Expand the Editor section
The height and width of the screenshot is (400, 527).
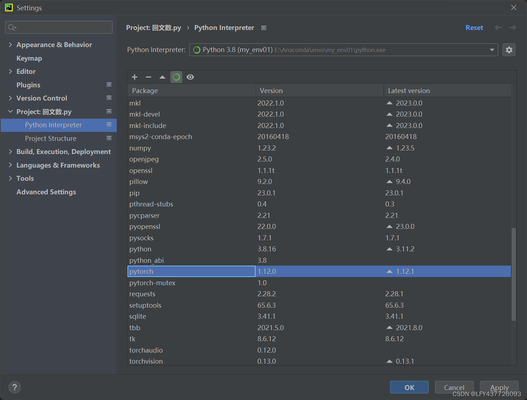point(10,71)
